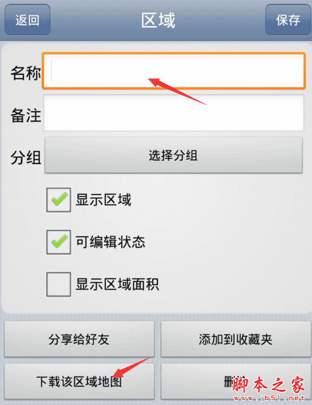This screenshot has height=405, width=312.
Task: Click the 备注 field label
Action: pos(25,115)
